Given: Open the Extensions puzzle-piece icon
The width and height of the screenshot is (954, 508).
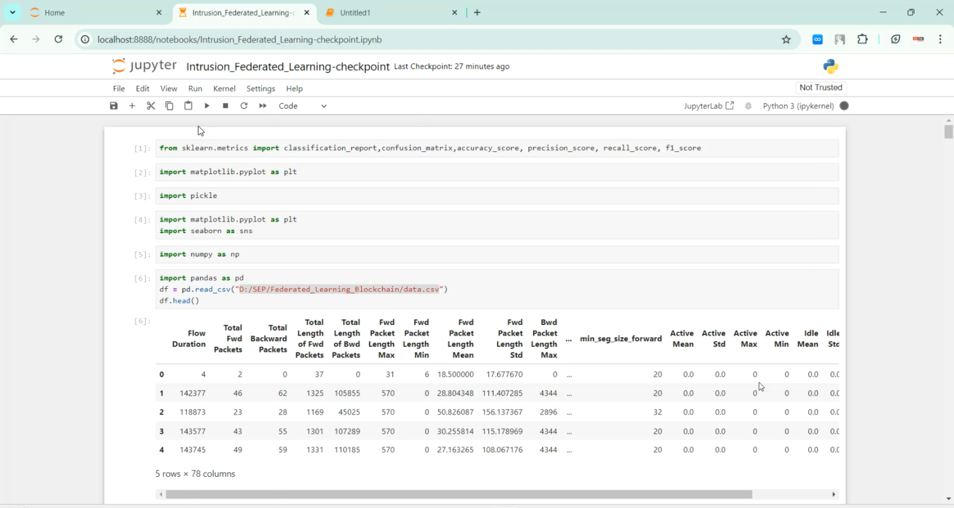Looking at the screenshot, I should 862,39.
